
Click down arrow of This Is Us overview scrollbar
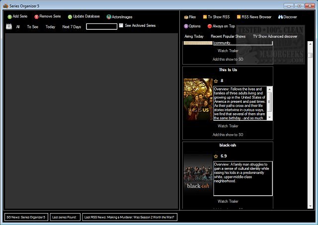coord(269,117)
